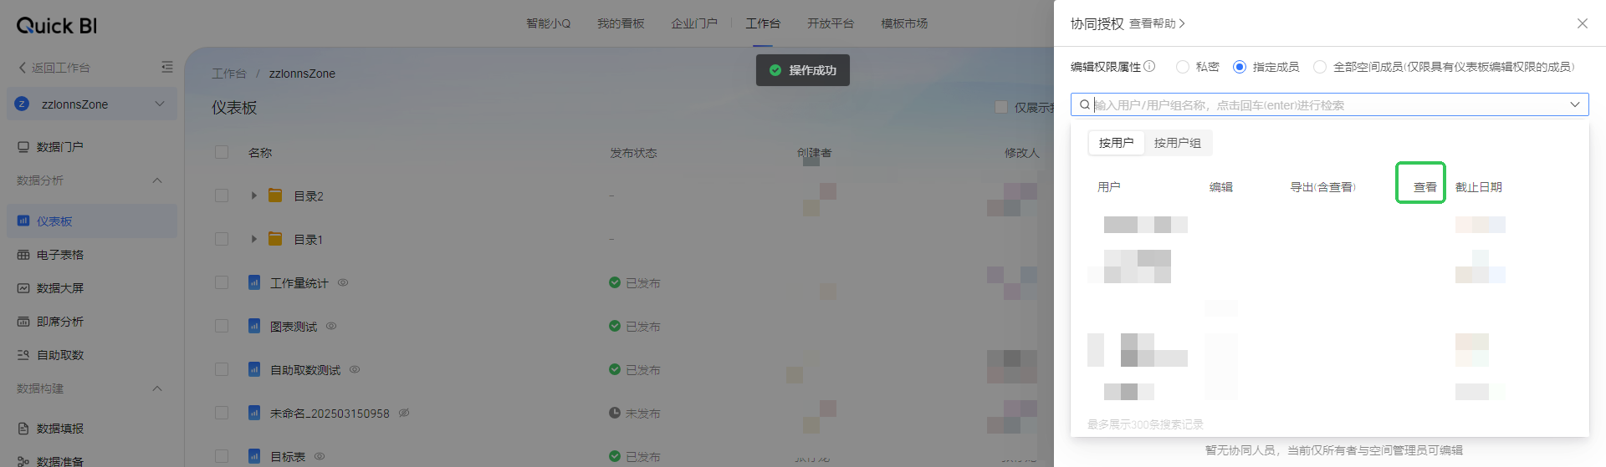Click the 查看帮助 link
The height and width of the screenshot is (467, 1606).
coord(1157,23)
